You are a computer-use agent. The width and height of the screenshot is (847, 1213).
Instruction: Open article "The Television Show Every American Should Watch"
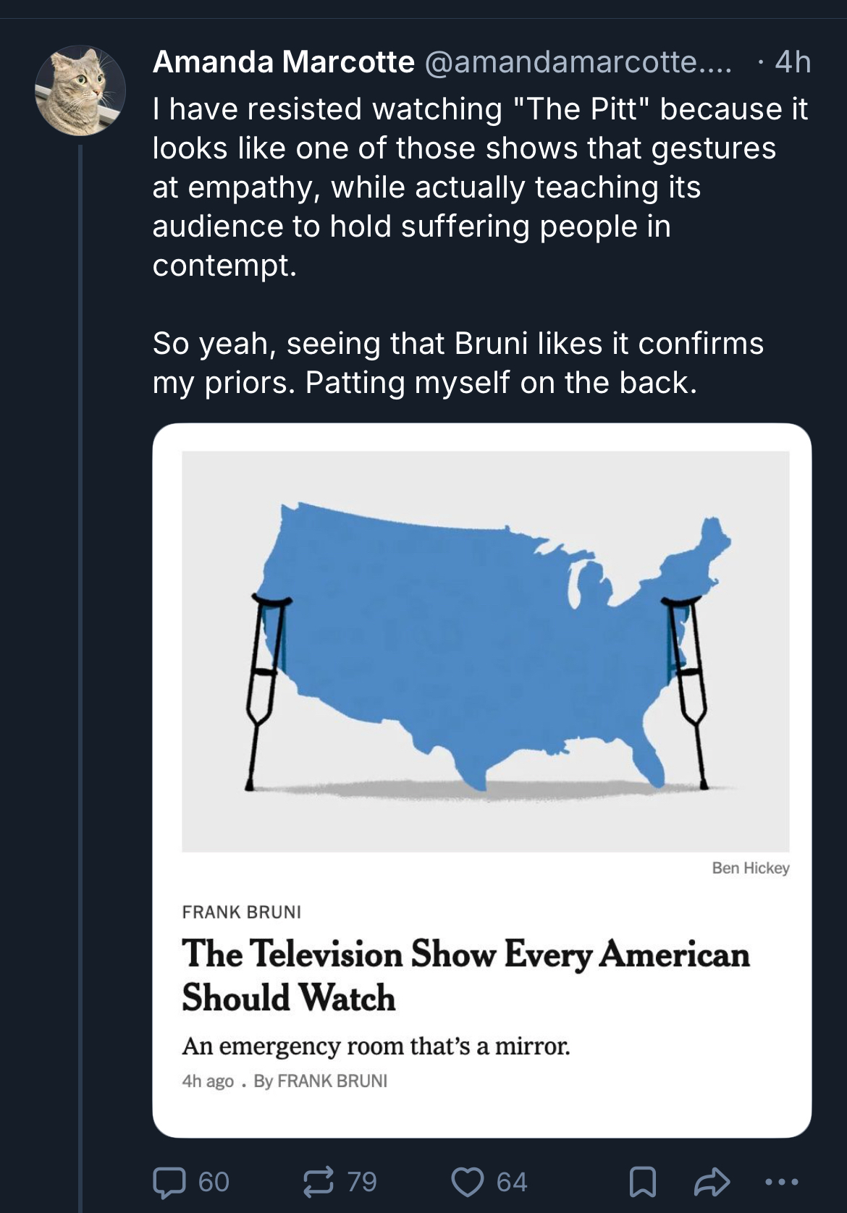(x=465, y=975)
